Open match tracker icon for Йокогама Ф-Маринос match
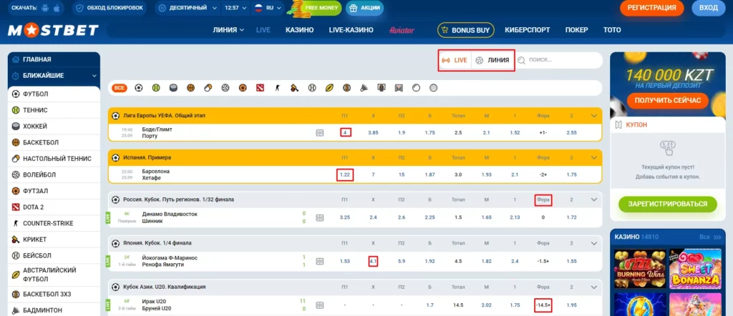Image resolution: width=733 pixels, height=316 pixels. pyautogui.click(x=320, y=262)
